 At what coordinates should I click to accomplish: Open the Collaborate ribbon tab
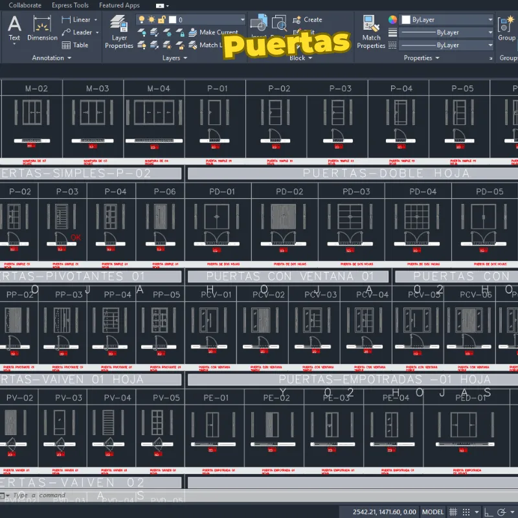pos(26,5)
